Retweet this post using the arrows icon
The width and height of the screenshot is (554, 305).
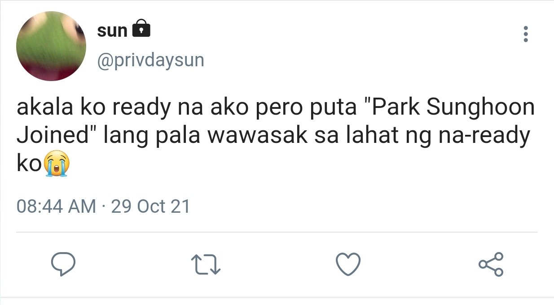click(x=206, y=265)
